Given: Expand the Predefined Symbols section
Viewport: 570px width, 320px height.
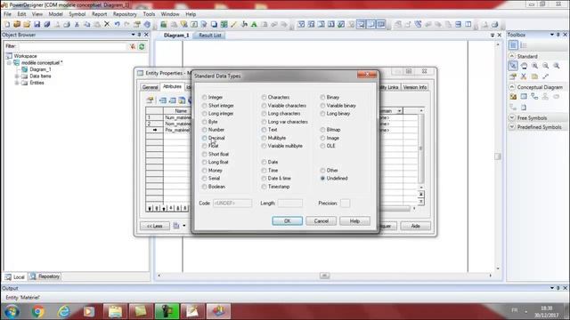Looking at the screenshot, I should pos(512,127).
